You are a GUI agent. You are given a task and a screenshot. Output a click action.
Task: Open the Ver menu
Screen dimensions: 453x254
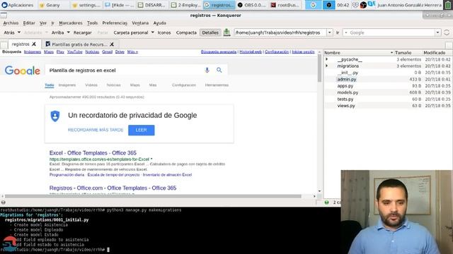(x=43, y=23)
